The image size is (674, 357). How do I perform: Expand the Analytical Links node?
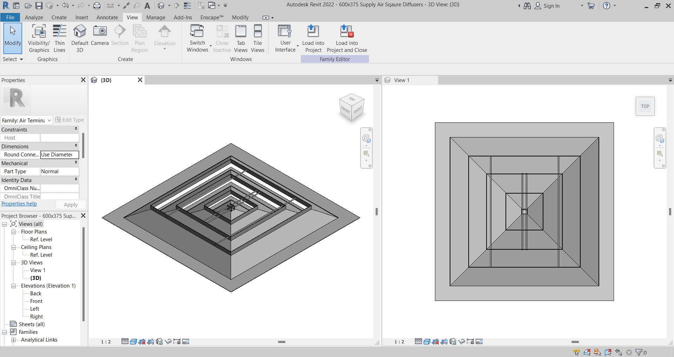tap(13, 340)
